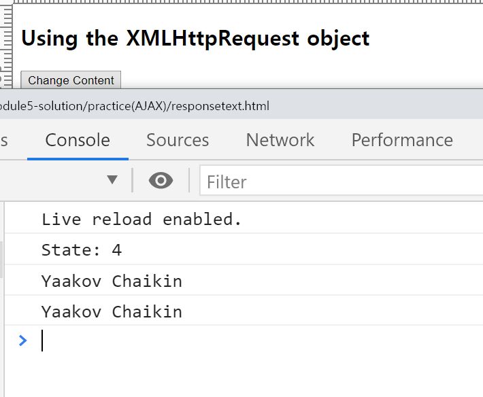Switch to the Console tab
The height and width of the screenshot is (397, 483).
[x=78, y=140]
